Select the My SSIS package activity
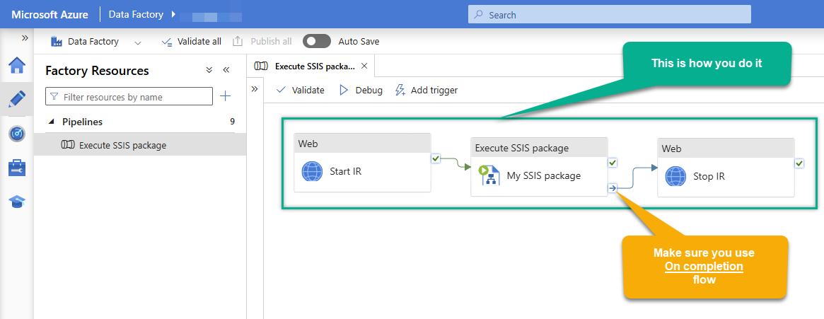 tap(539, 175)
